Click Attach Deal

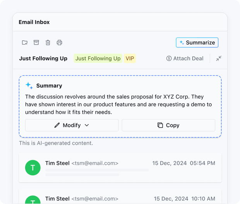coord(185,59)
